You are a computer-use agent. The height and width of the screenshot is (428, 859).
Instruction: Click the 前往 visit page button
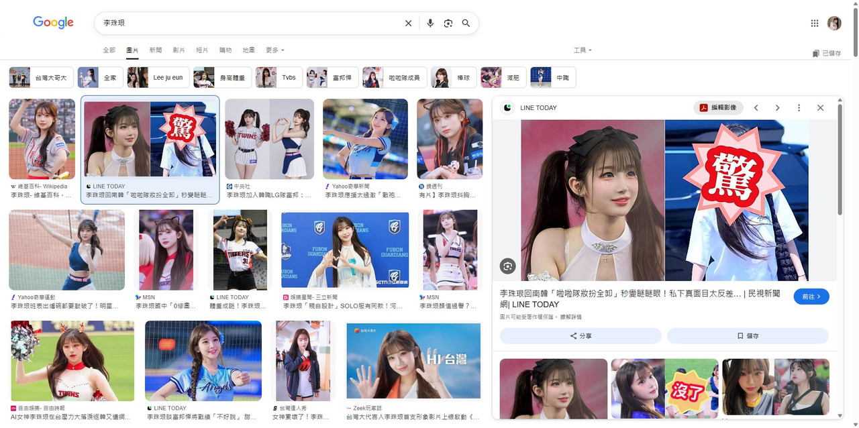point(811,297)
